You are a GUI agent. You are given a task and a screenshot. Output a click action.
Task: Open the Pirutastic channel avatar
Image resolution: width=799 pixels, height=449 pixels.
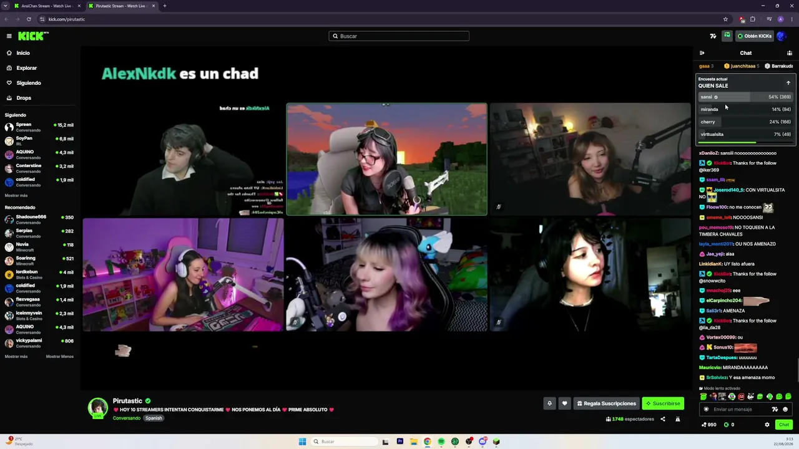[97, 408]
